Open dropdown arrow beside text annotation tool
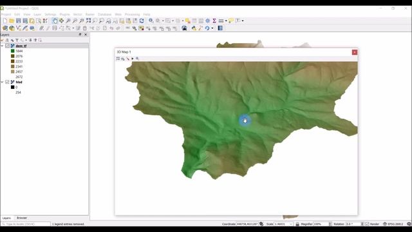 pos(243,21)
